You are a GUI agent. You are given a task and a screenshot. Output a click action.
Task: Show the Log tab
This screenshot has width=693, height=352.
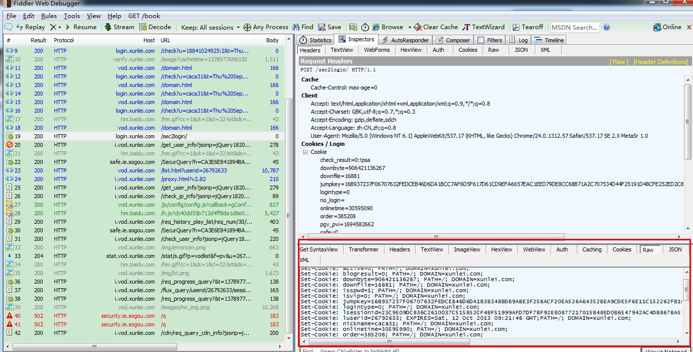coord(518,40)
